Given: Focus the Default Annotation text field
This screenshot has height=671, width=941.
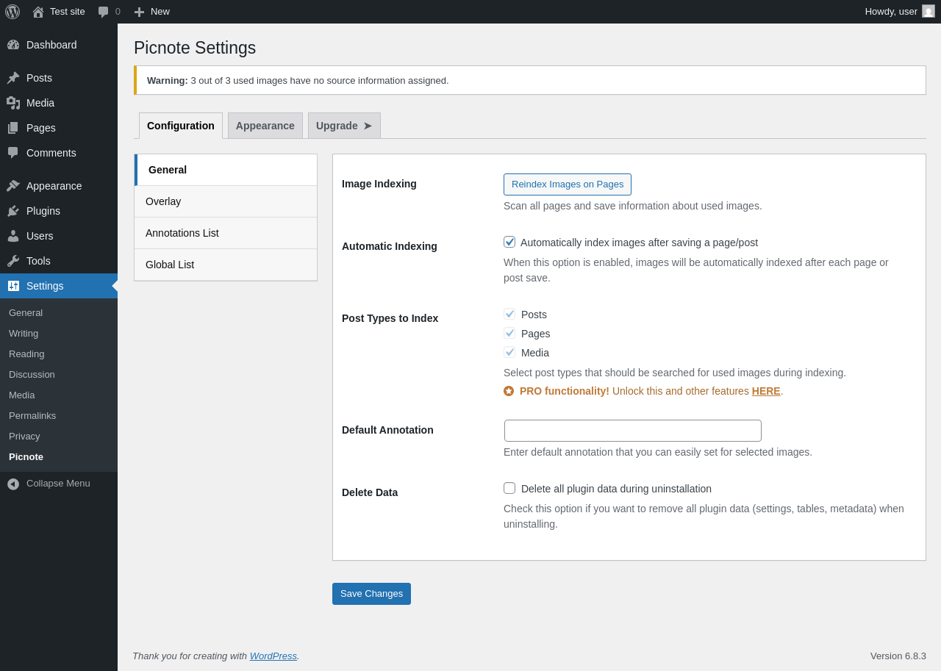Looking at the screenshot, I should click(632, 431).
